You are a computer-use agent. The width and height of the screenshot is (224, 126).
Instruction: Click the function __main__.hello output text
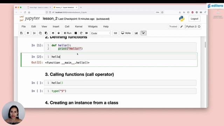[x=67, y=63]
